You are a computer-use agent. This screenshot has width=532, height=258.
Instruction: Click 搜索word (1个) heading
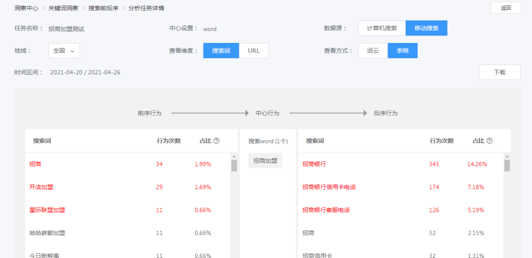268,141
